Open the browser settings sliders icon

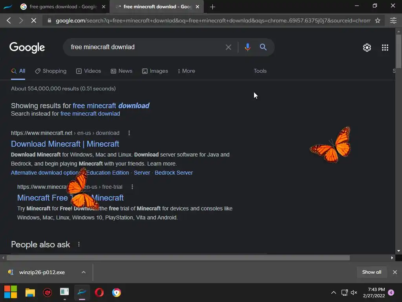(393, 20)
